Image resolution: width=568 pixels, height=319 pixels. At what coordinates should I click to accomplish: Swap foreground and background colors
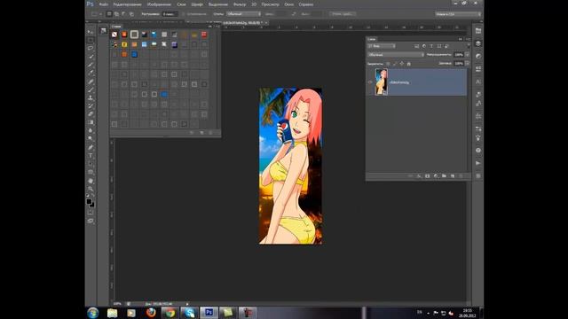tap(93, 196)
